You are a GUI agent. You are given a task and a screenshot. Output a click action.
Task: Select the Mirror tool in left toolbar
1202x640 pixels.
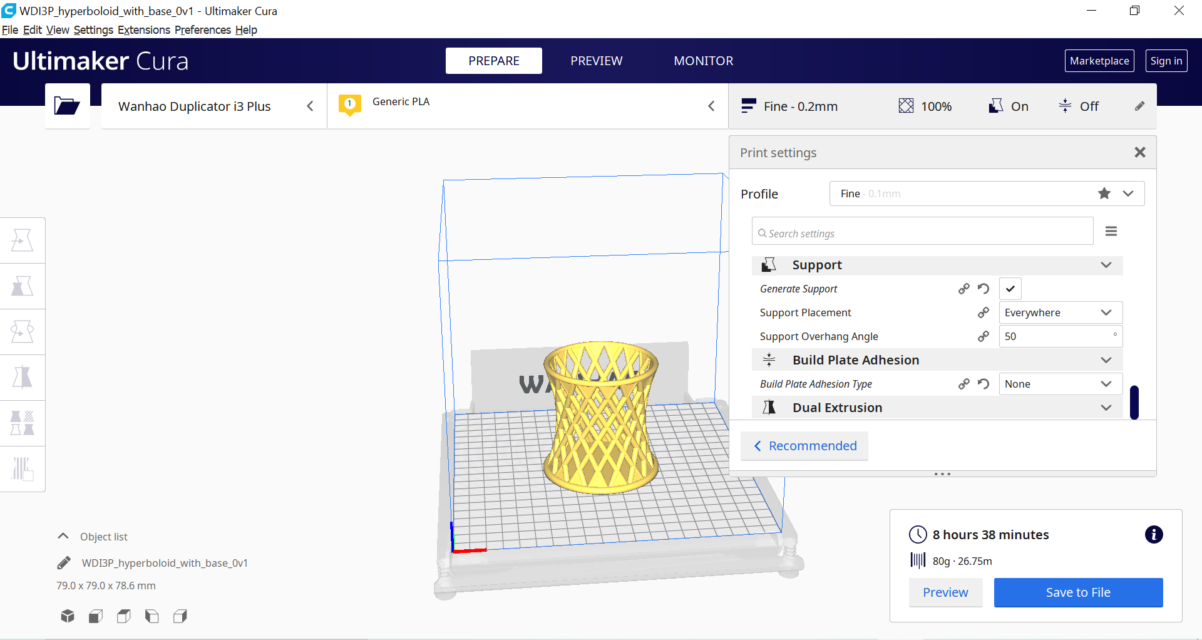[x=23, y=378]
